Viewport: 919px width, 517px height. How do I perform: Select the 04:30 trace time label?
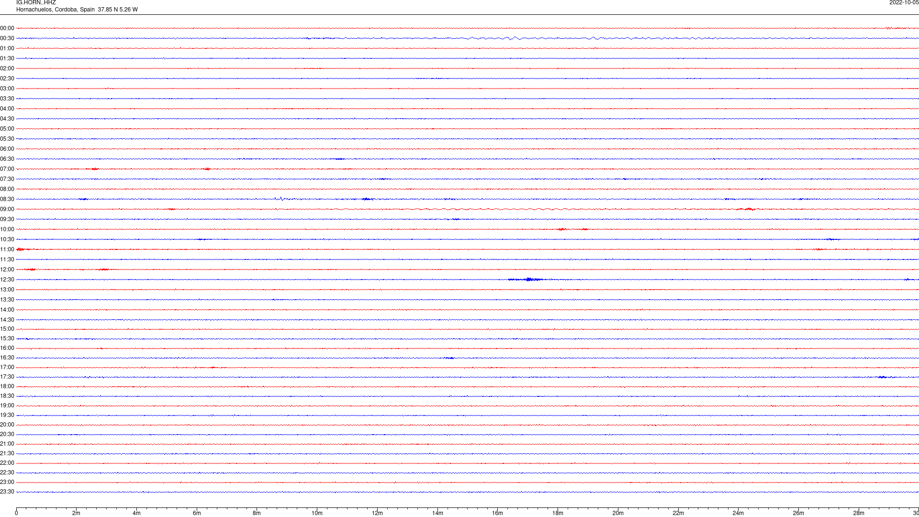(7, 119)
